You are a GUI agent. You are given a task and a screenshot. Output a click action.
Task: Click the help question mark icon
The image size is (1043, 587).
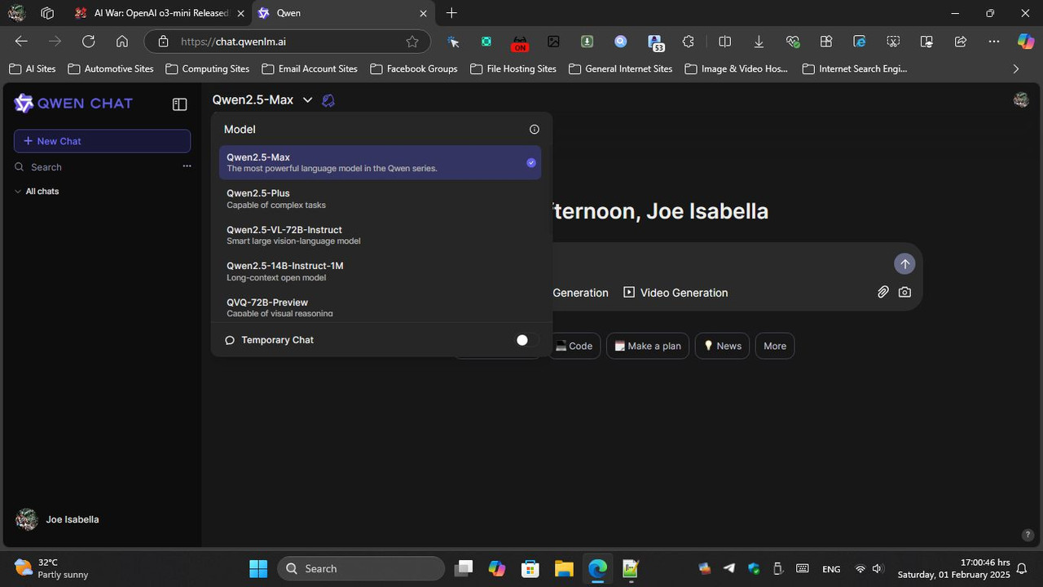[x=1028, y=535]
